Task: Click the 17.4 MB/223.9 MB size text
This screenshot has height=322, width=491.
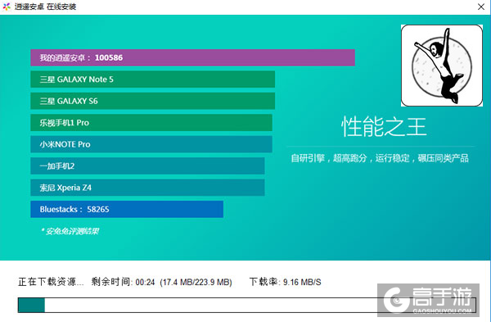Action: (x=196, y=282)
